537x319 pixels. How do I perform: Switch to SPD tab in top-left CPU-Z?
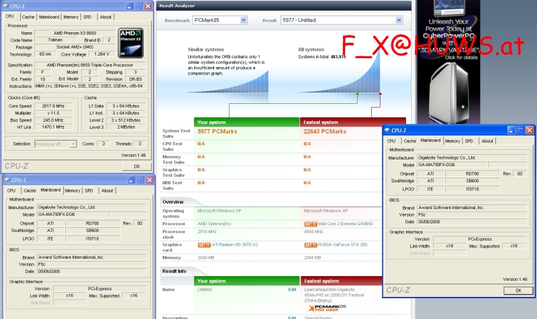(87, 17)
